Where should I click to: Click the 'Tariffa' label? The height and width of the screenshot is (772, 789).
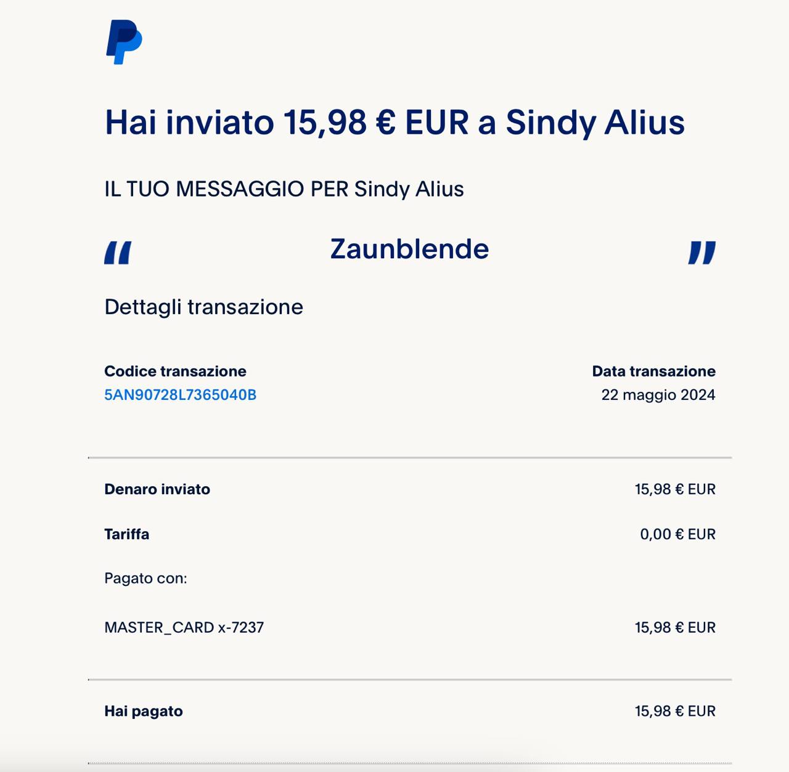click(x=126, y=534)
